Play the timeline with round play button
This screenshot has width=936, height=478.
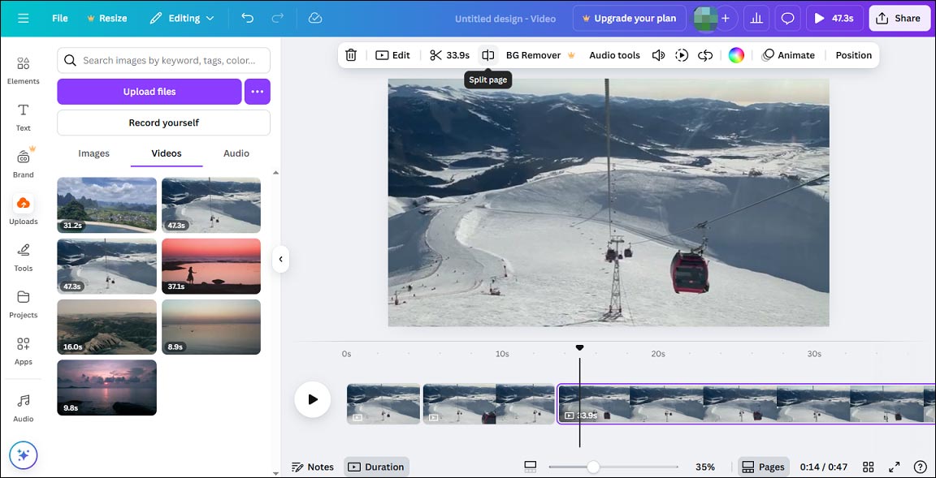tap(312, 399)
